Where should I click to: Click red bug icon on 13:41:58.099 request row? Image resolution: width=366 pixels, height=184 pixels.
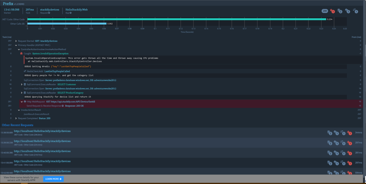[349, 162]
